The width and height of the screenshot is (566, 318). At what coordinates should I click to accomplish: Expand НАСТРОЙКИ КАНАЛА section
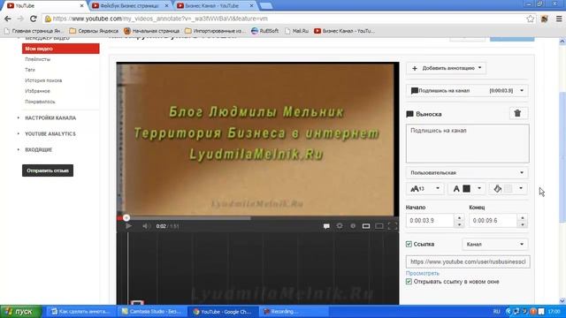[50, 117]
